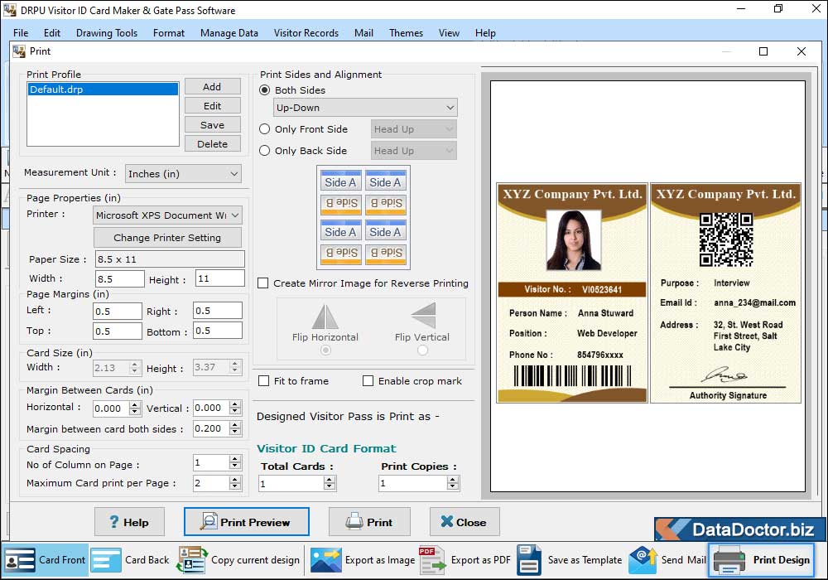Viewport: 828px width, 580px height.
Task: Open Head Up dropdown for Front Side
Action: click(413, 129)
